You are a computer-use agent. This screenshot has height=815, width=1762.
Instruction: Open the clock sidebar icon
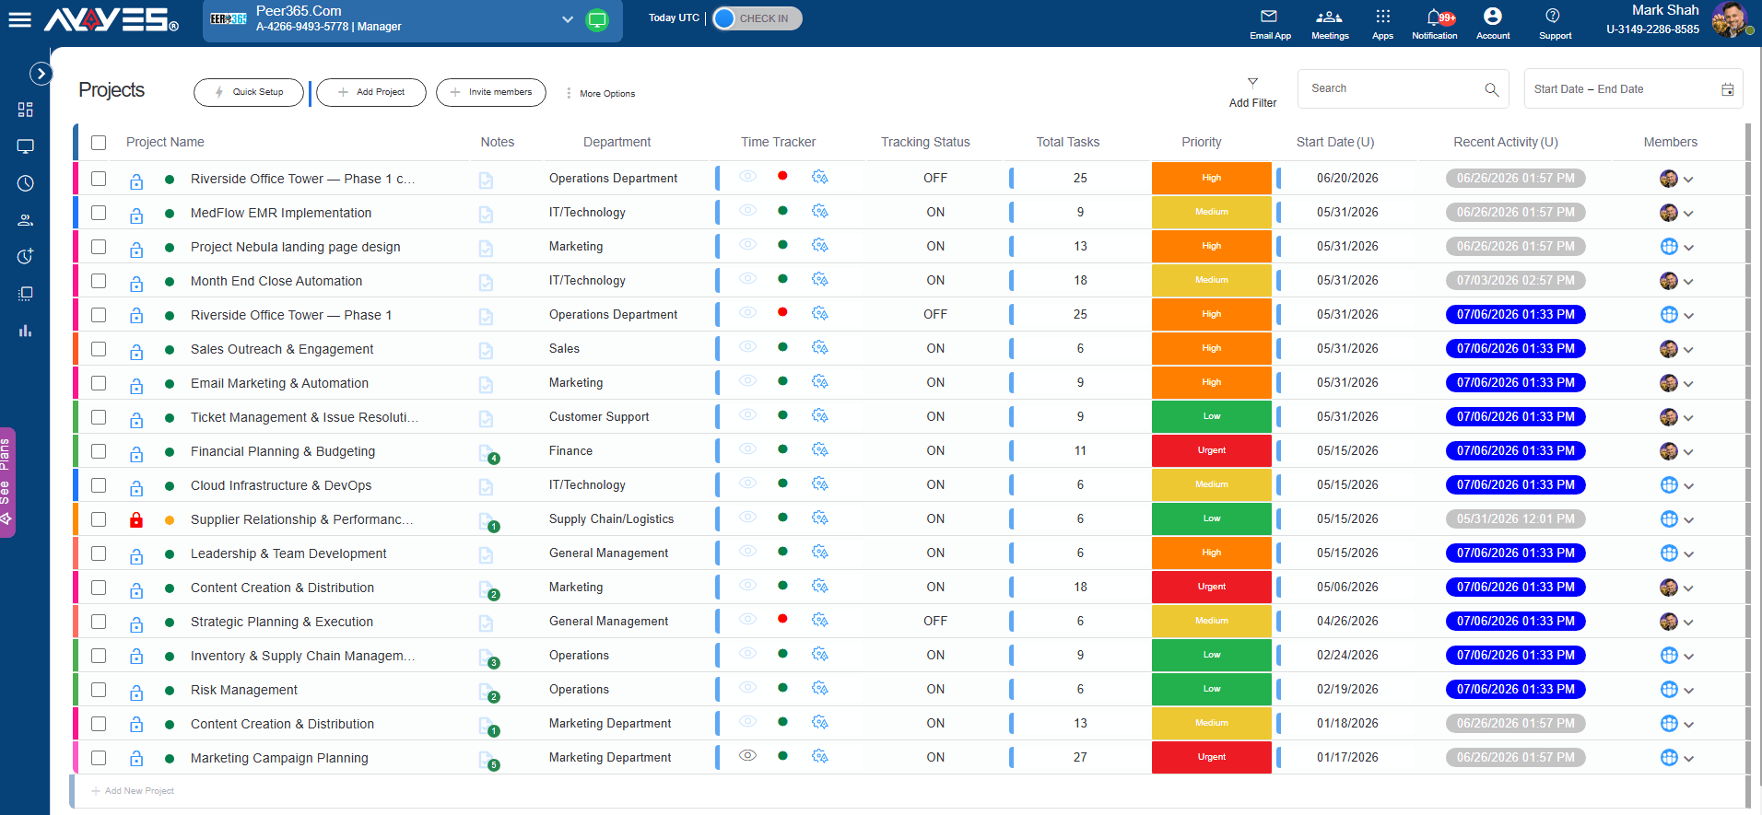coord(25,183)
